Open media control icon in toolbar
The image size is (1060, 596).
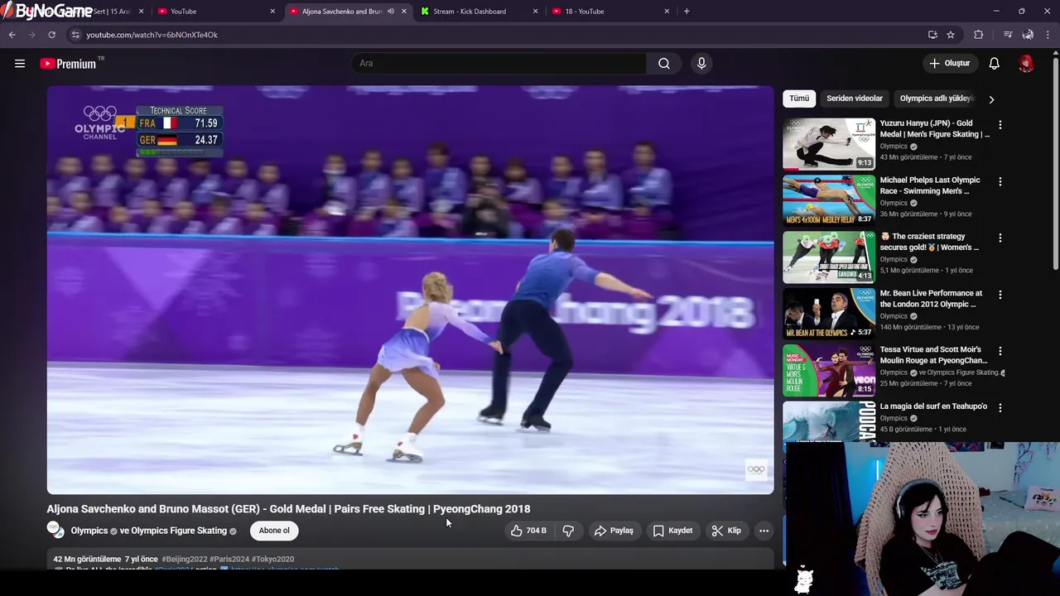pos(1008,35)
